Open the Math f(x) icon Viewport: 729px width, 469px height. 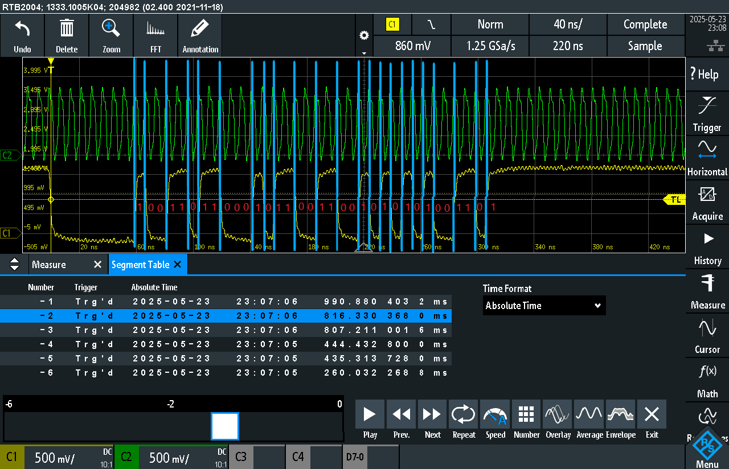tap(707, 372)
